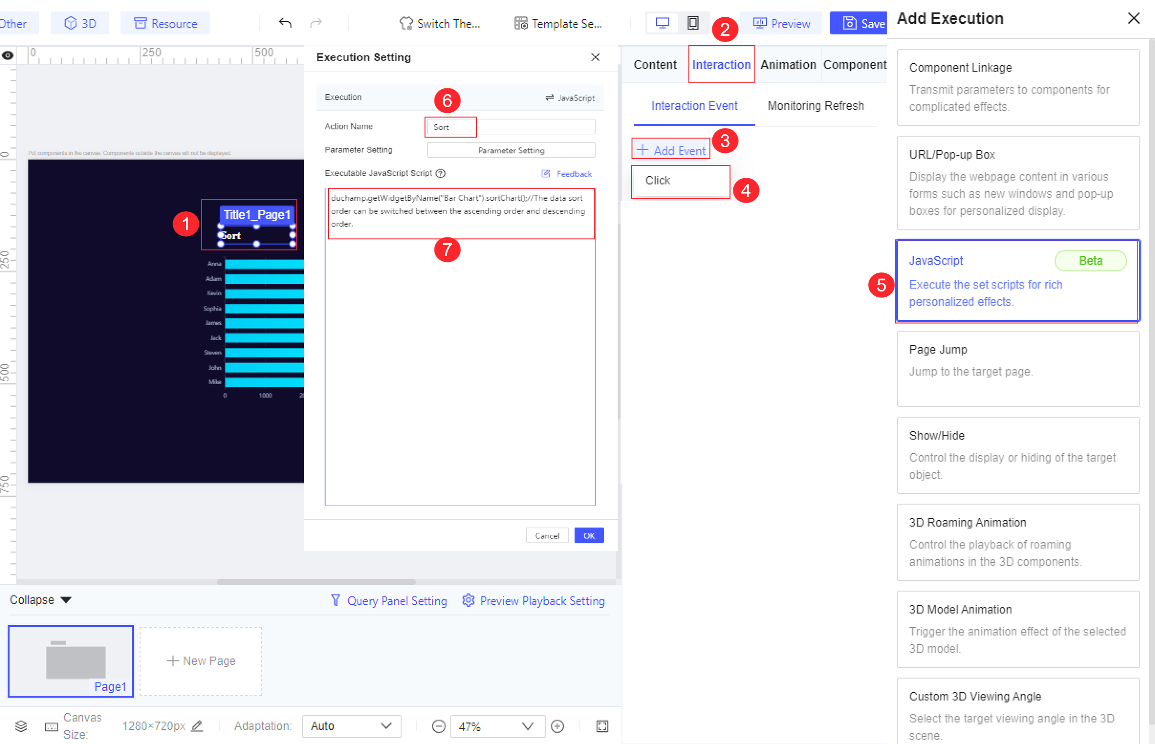Screen dimensions: 1155x744
Task: Choose Click event from dropdown list
Action: 680,181
